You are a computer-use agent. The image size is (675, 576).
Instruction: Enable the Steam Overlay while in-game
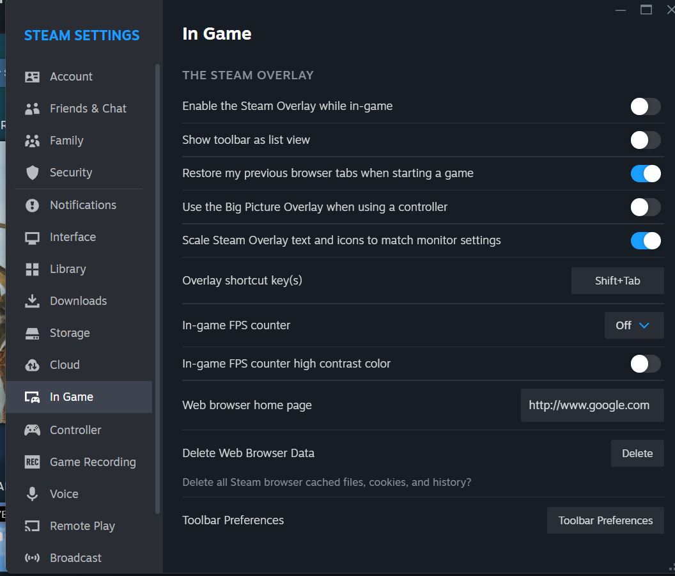point(645,106)
